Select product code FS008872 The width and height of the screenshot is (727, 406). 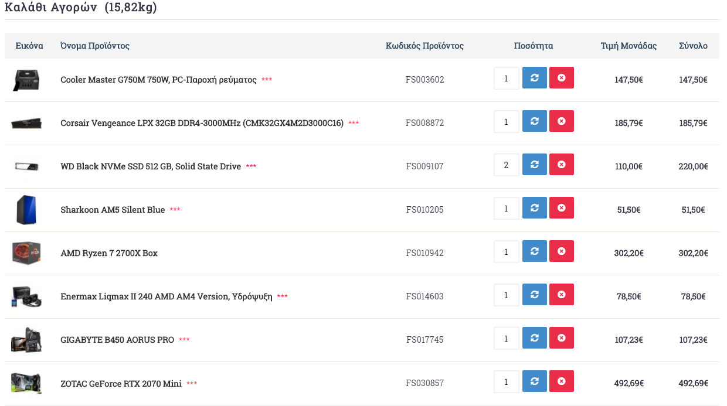[425, 123]
